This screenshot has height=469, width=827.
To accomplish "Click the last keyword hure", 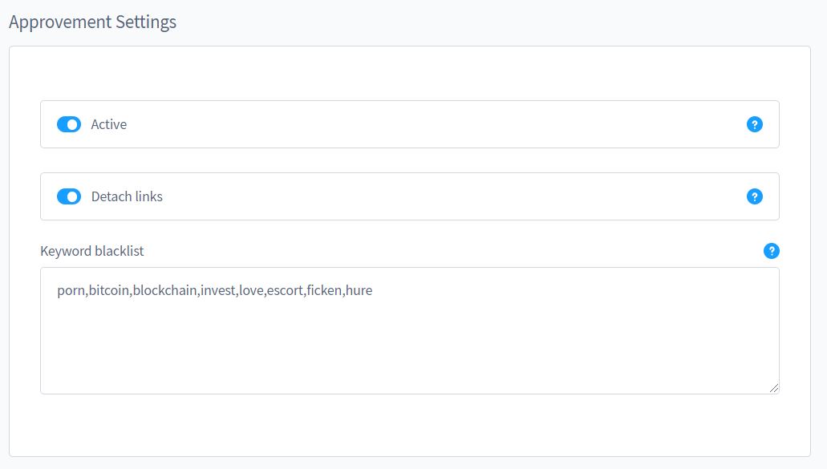I will point(359,290).
